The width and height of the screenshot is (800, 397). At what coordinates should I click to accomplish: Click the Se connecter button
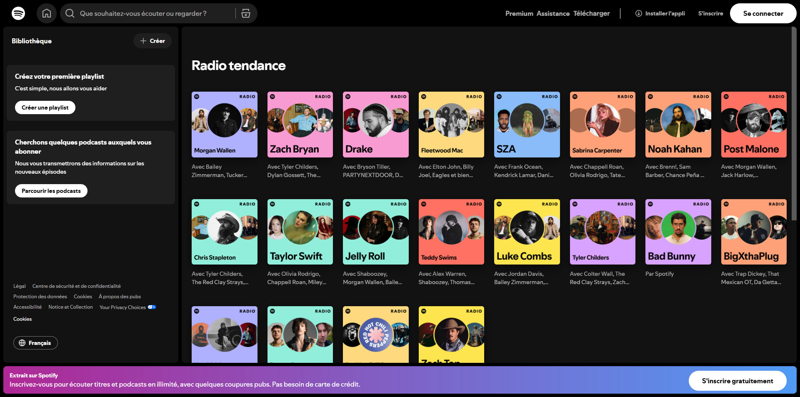pos(763,13)
